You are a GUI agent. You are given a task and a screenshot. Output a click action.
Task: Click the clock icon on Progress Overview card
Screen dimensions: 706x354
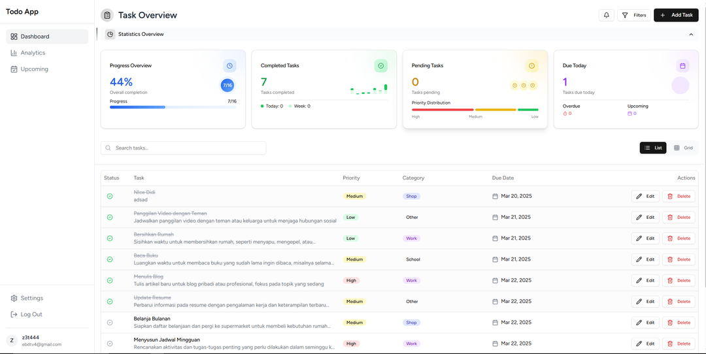(229, 66)
